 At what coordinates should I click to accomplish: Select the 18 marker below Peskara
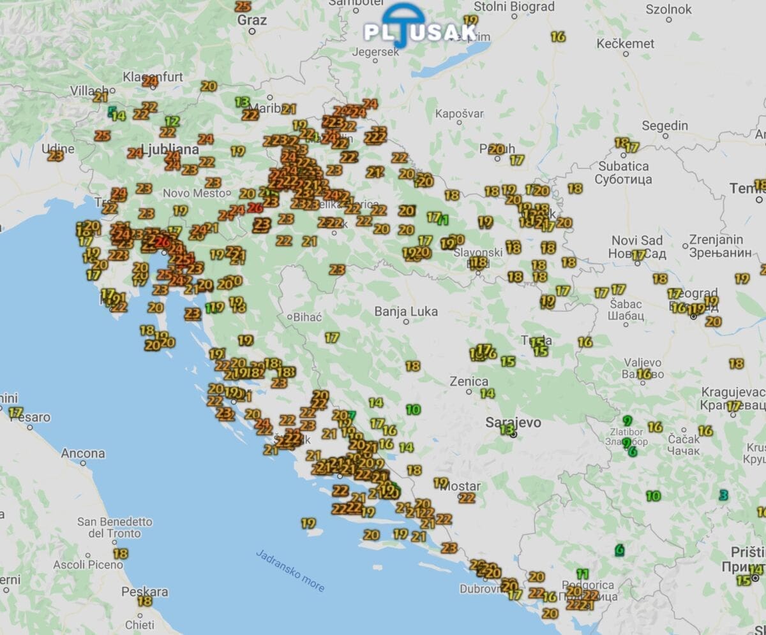tap(145, 601)
